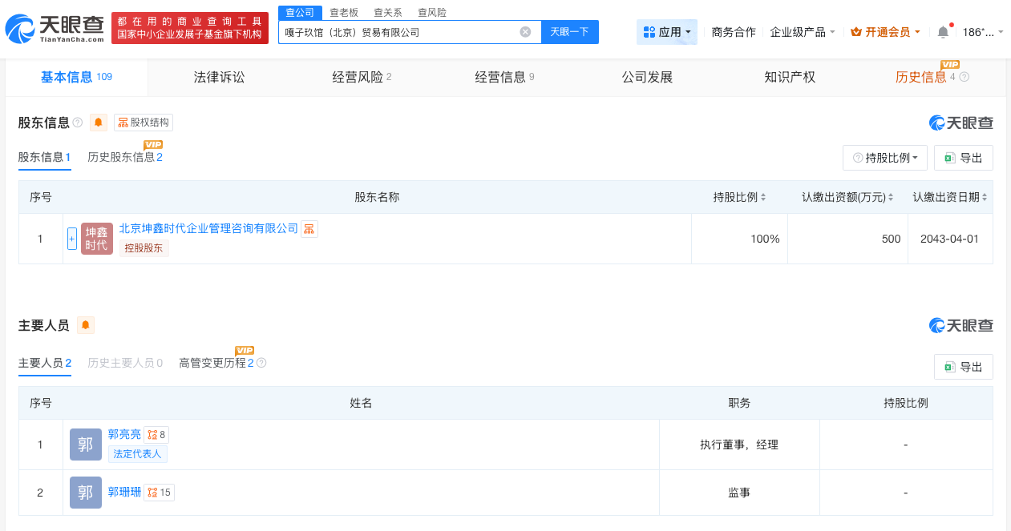The width and height of the screenshot is (1011, 531).
Task: Click the 天眼一下 search button
Action: coord(569,31)
